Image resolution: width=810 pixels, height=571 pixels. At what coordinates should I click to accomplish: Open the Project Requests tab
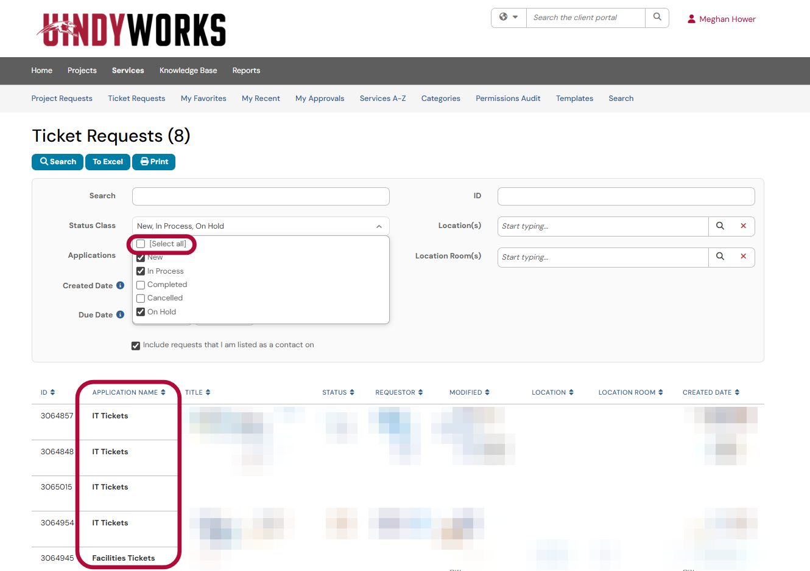pos(62,99)
